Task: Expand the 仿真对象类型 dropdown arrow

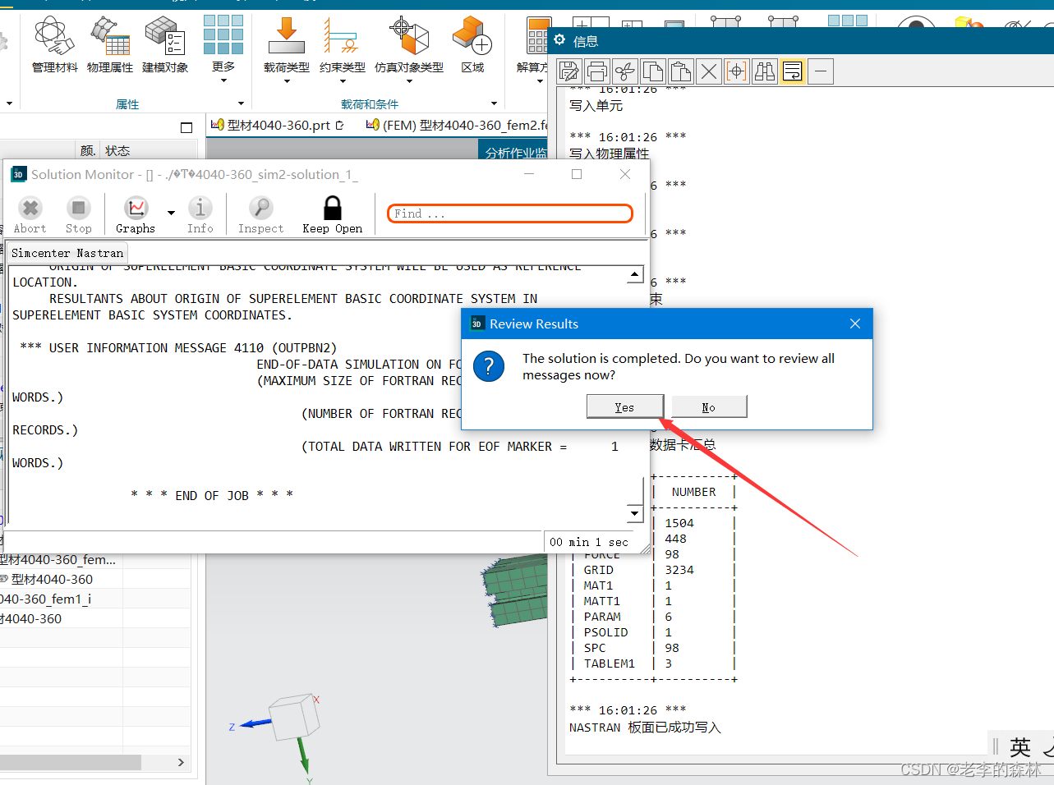Action: pos(409,81)
